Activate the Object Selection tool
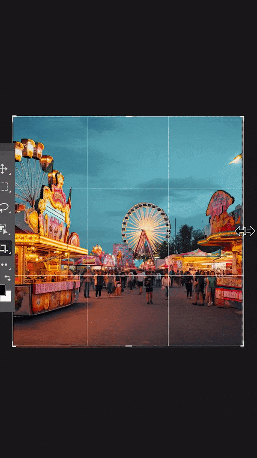 pyautogui.click(x=4, y=228)
